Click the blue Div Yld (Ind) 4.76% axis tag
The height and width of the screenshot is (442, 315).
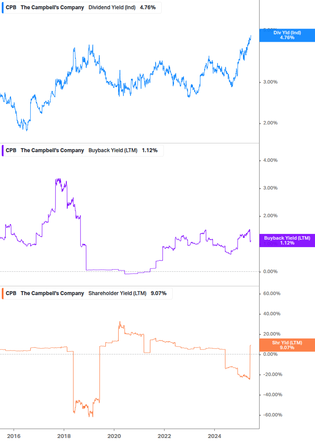[x=287, y=35]
